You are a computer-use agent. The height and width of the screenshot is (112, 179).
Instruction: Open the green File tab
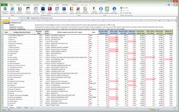pos(4,5)
